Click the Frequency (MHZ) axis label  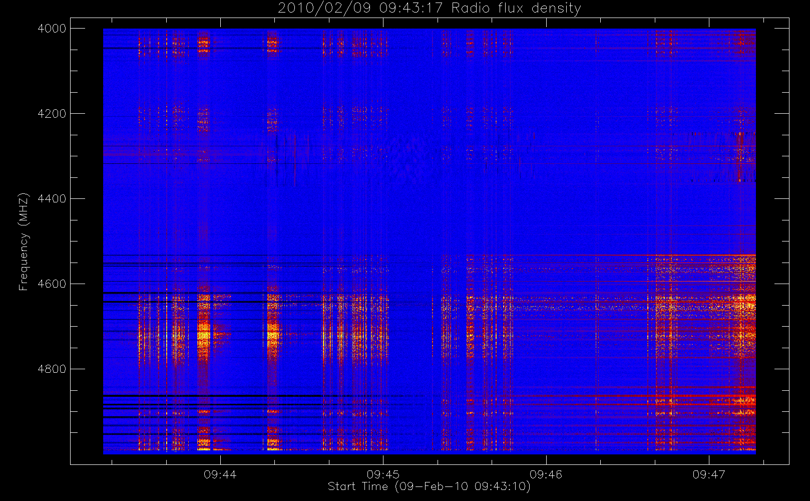[24, 241]
